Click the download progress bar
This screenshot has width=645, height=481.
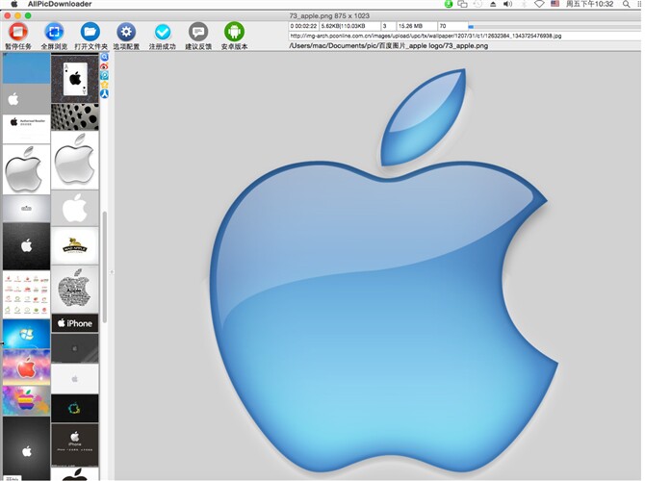coord(555,26)
